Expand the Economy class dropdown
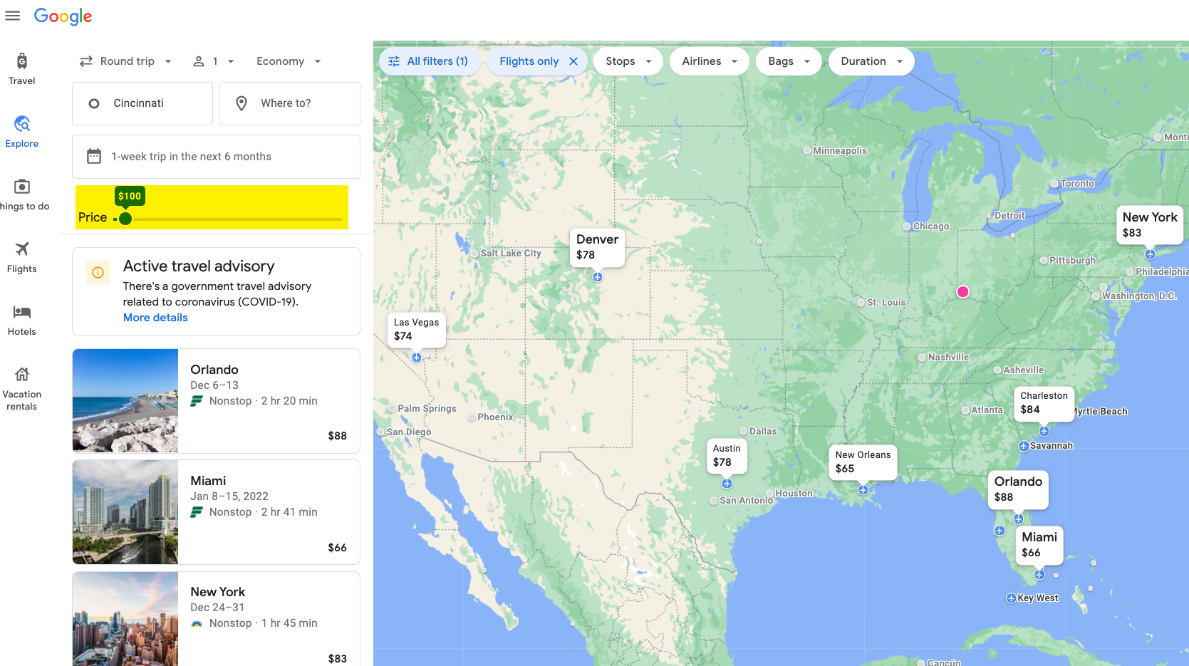The height and width of the screenshot is (666, 1189). 289,61
